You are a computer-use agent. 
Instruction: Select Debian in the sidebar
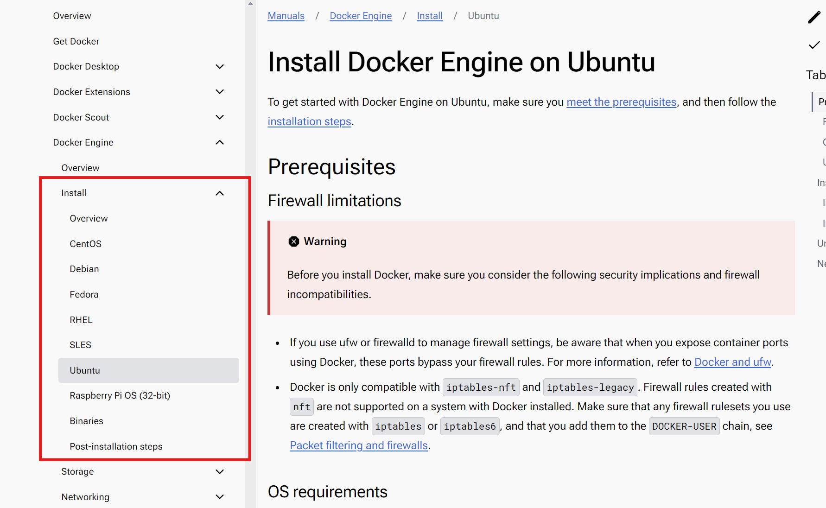click(84, 269)
